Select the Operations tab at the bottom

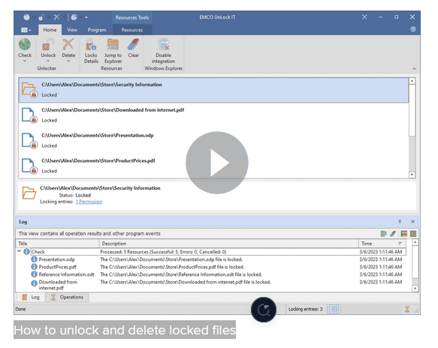(x=68, y=297)
